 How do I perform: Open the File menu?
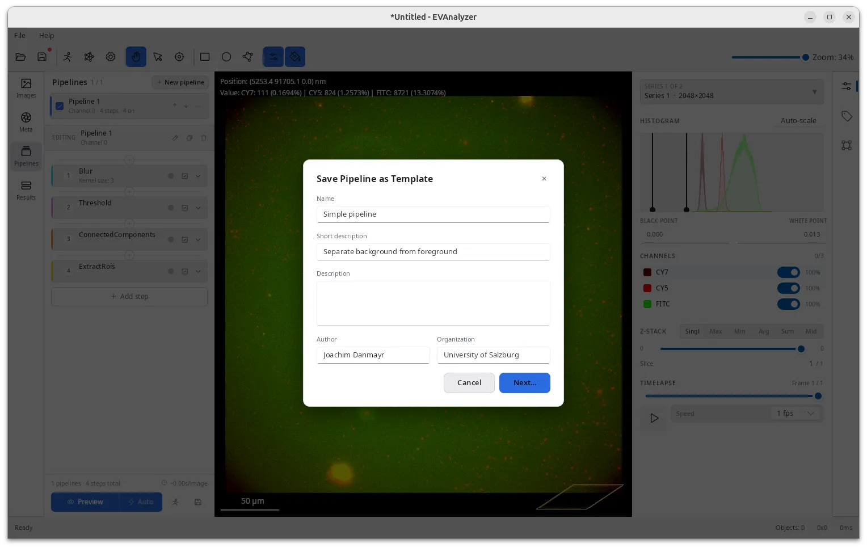20,35
